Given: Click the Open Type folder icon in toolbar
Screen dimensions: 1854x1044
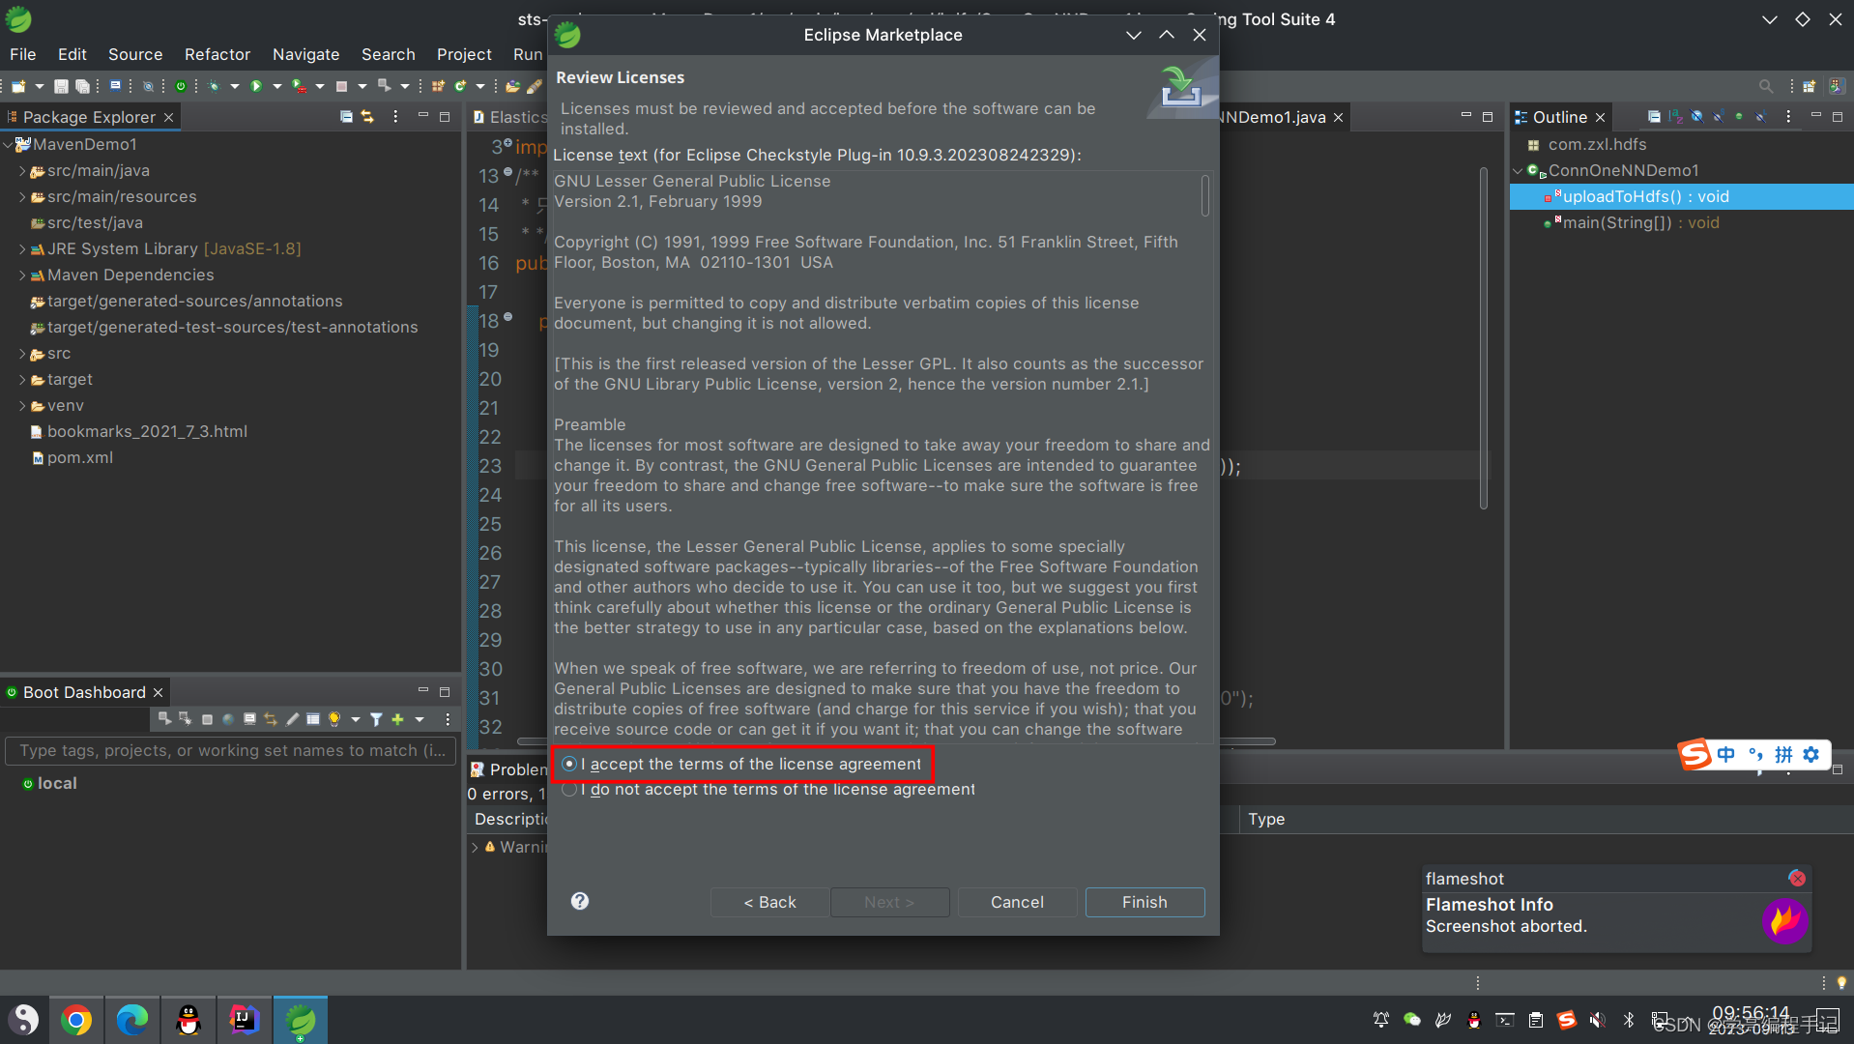Looking at the screenshot, I should pos(512,86).
